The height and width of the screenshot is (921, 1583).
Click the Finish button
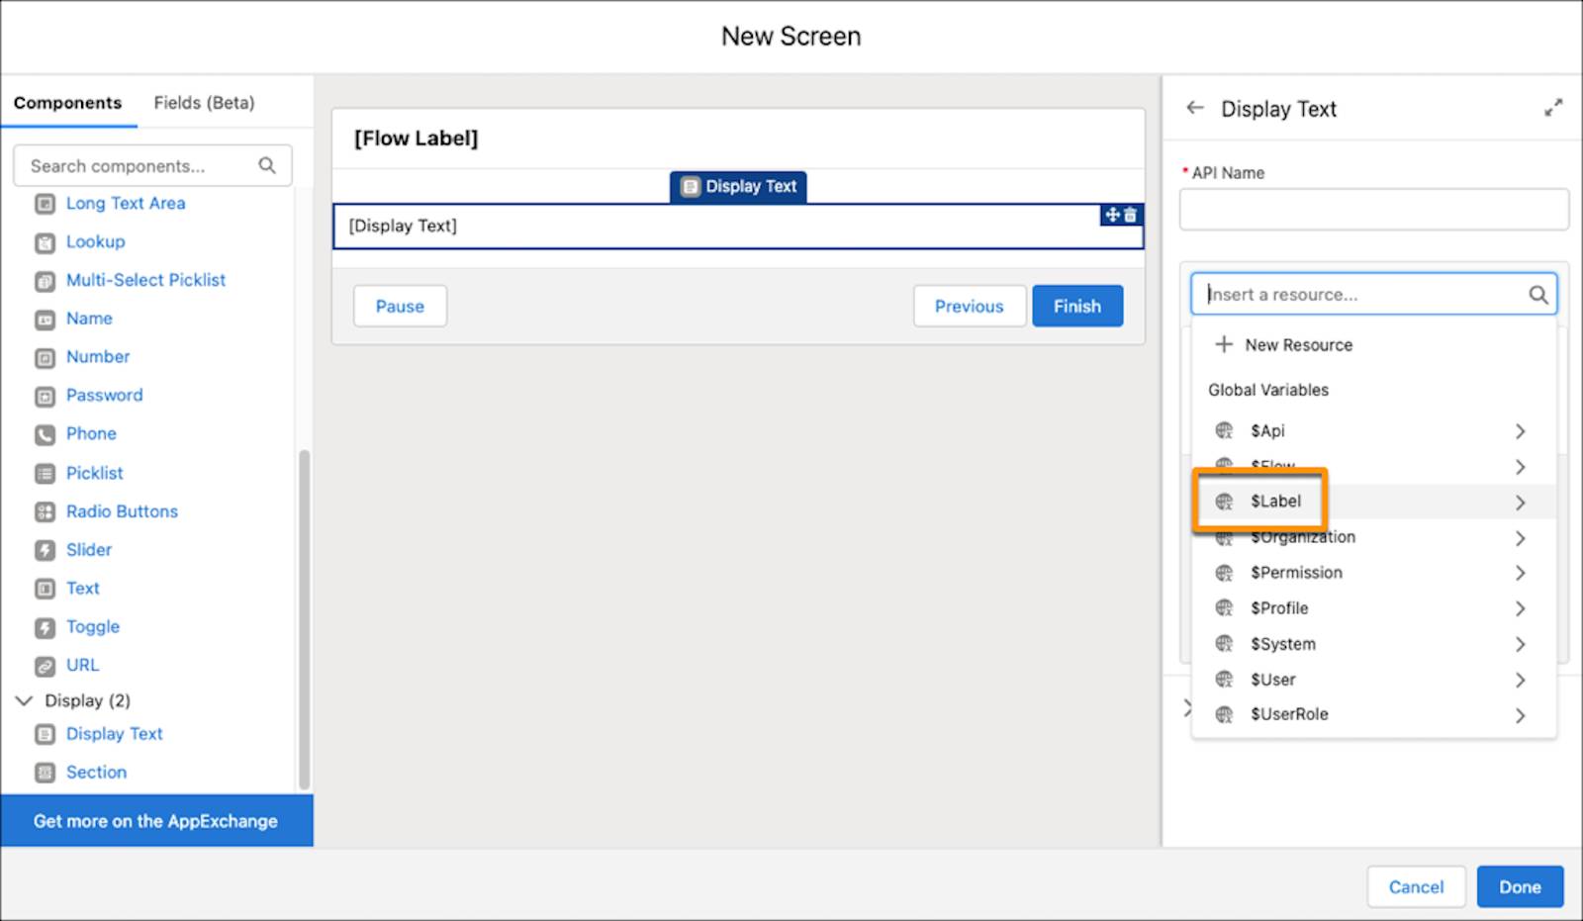(1076, 306)
